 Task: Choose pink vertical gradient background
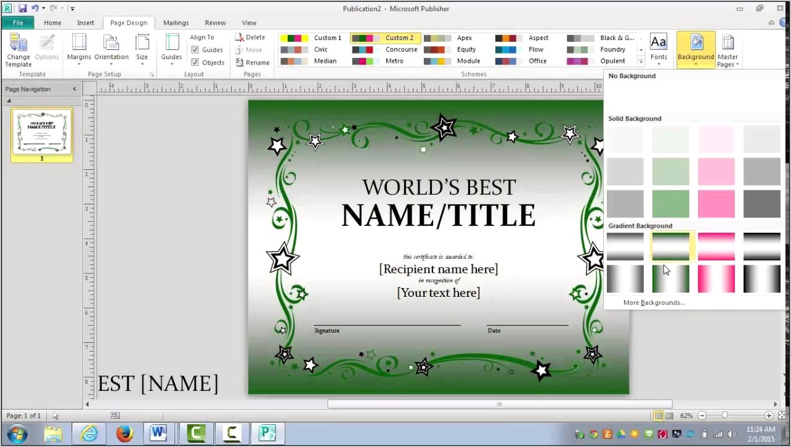[x=716, y=278]
